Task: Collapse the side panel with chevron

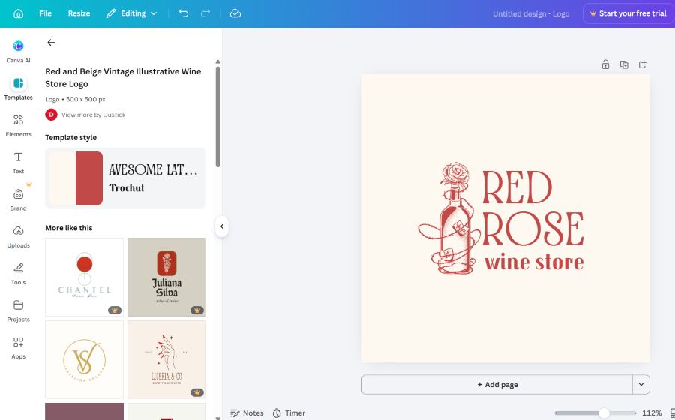Action: click(222, 226)
